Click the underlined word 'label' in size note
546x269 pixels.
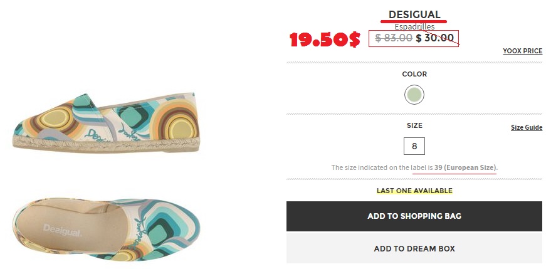[x=419, y=168]
